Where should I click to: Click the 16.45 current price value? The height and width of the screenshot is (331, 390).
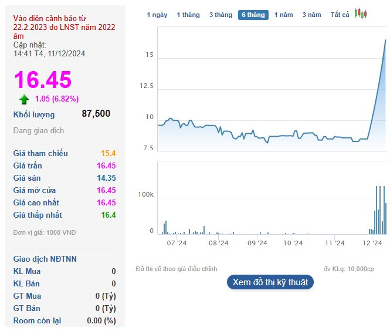click(42, 80)
